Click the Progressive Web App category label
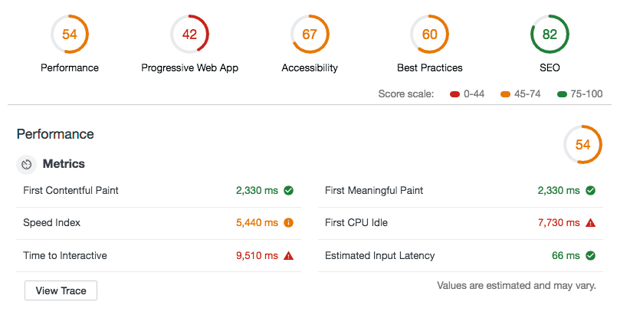Screen dimensions: 630x315 tap(189, 67)
